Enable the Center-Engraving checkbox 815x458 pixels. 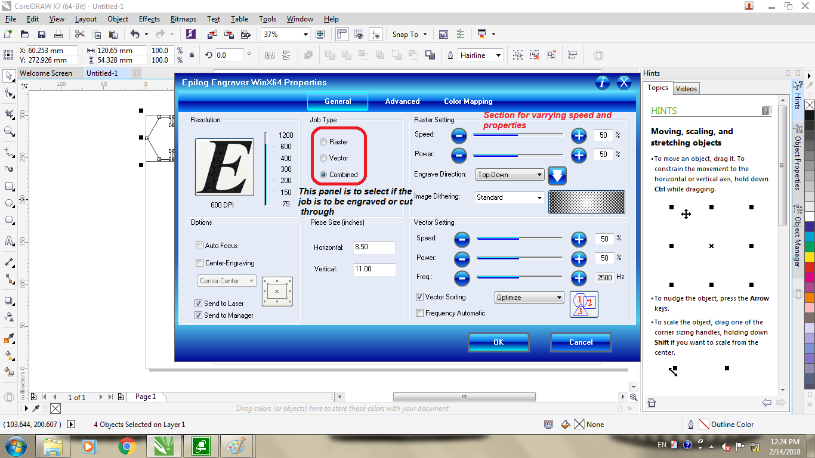pyautogui.click(x=200, y=263)
